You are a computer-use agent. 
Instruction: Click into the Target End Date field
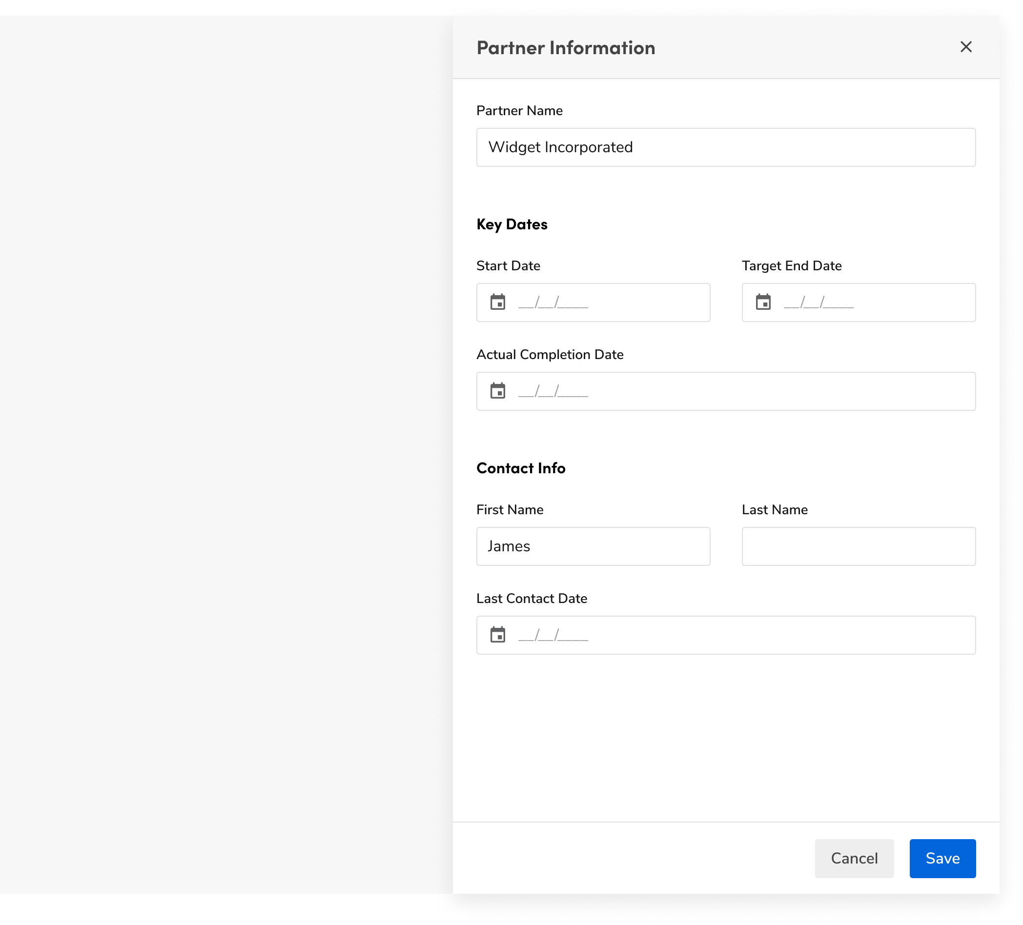click(873, 303)
